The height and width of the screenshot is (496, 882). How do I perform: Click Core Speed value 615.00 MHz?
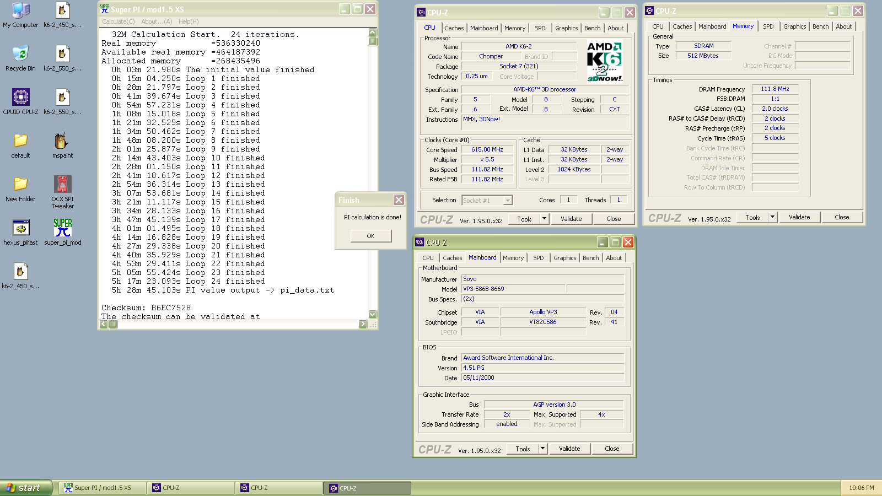pos(487,149)
